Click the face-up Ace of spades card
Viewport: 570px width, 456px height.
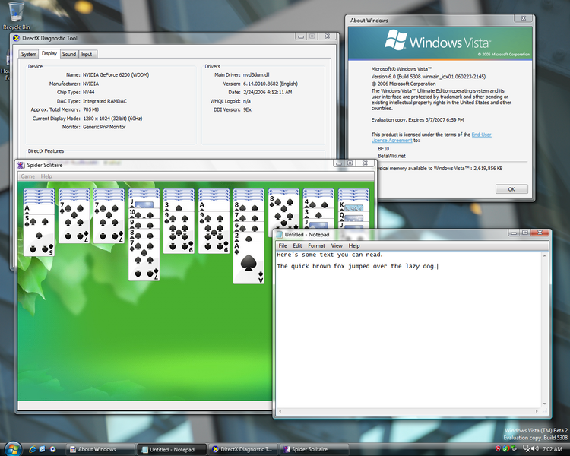[249, 262]
